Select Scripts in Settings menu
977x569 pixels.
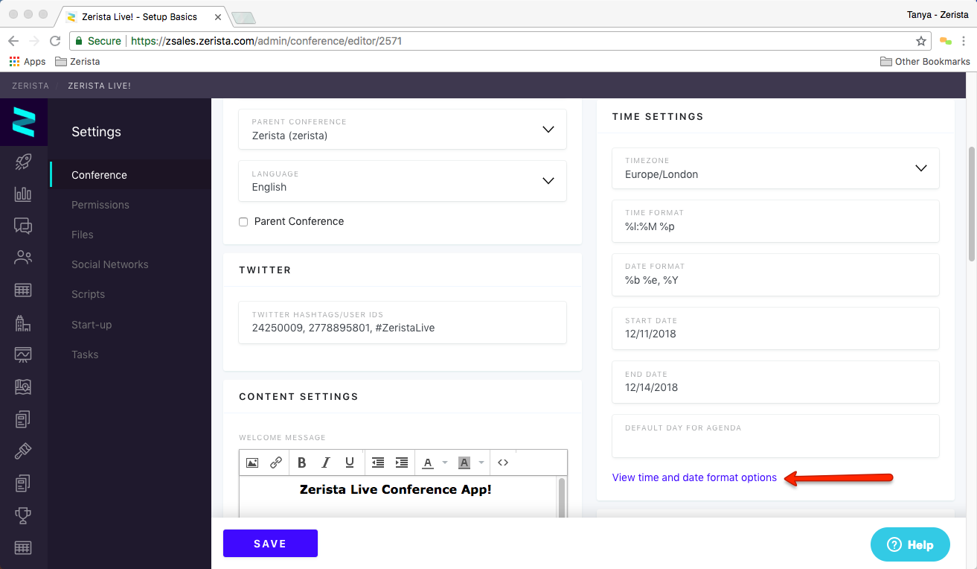coord(88,294)
